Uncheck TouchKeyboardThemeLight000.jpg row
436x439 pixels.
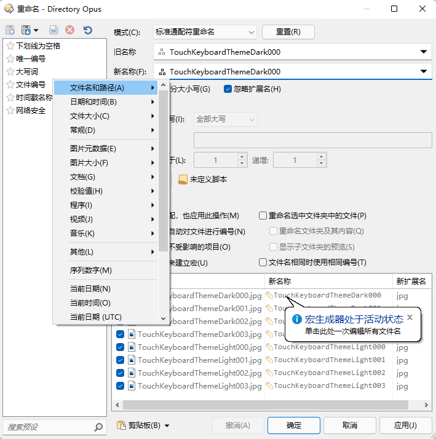[120, 347]
